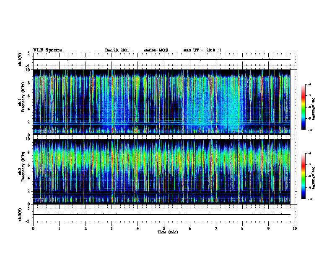Click the '4' kHz tick of ch.2 panel
332x256 pixels.
(x=29, y=178)
